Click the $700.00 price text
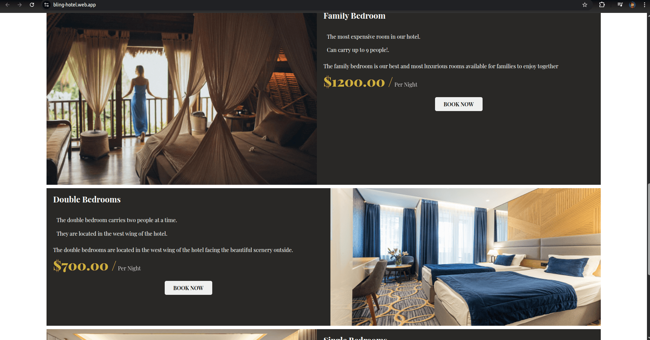This screenshot has width=650, height=340. pos(81,266)
